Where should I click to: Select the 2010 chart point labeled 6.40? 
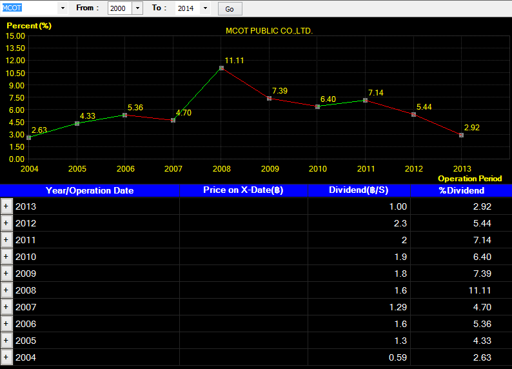coord(317,106)
